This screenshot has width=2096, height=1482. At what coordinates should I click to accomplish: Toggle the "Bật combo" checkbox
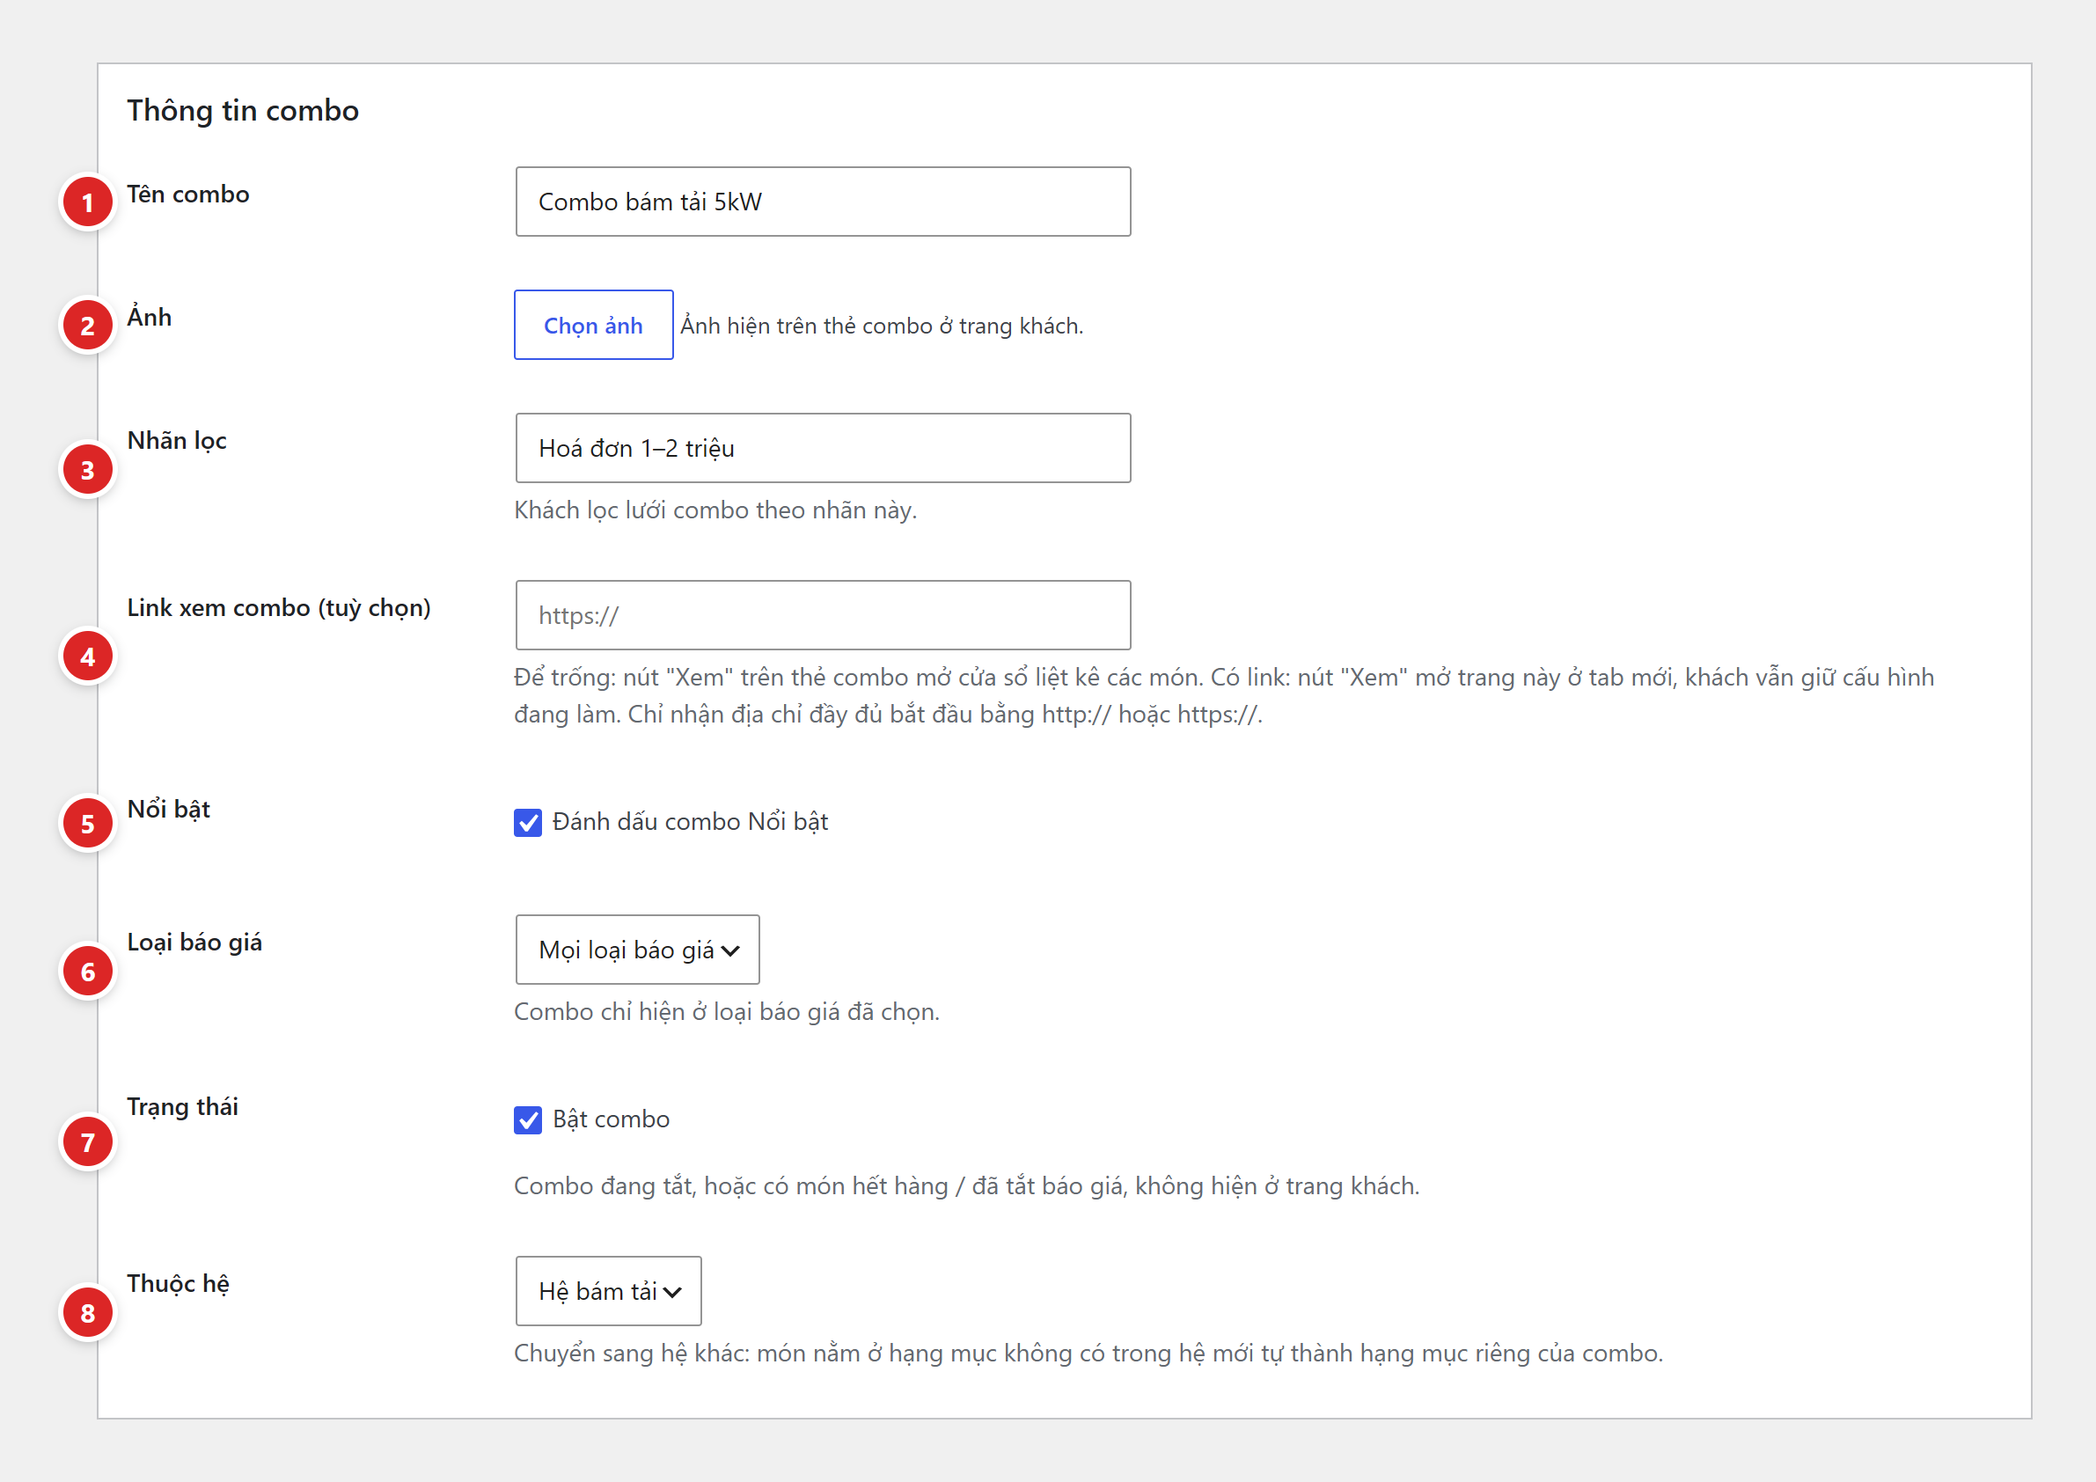528,1120
